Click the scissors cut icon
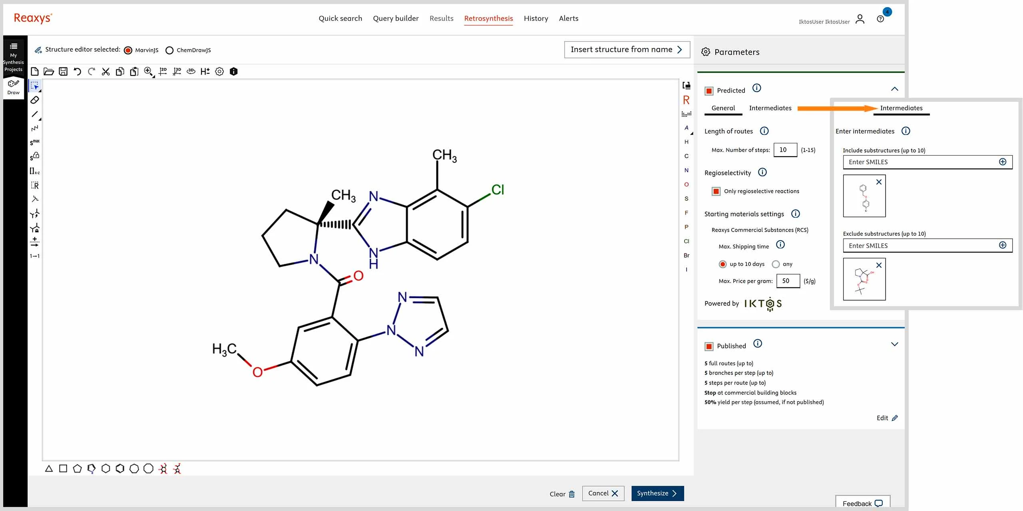1023x511 pixels. click(105, 71)
